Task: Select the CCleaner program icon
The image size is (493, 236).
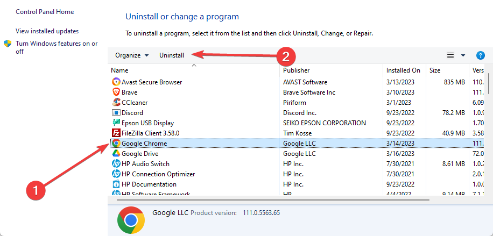Action: click(x=116, y=103)
